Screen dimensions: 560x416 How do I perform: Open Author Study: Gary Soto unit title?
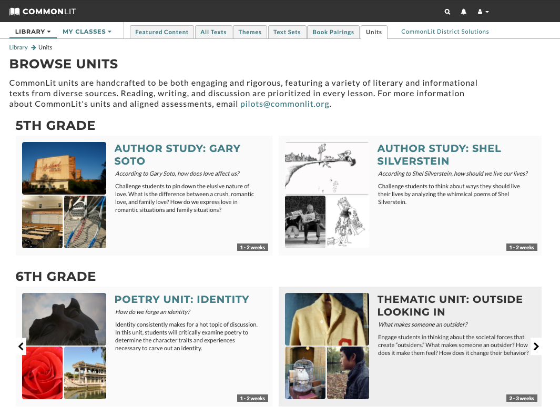178,154
